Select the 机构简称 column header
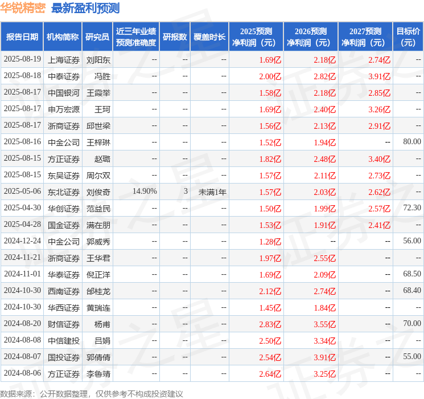This screenshot has height=399, width=424. [63, 37]
